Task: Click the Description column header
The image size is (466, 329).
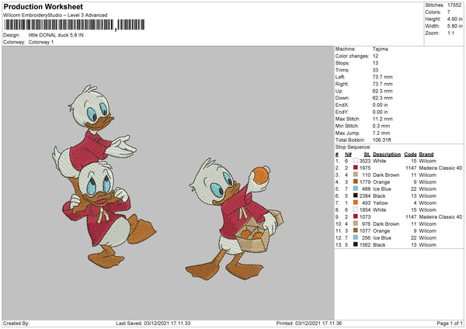Action: pyautogui.click(x=387, y=154)
